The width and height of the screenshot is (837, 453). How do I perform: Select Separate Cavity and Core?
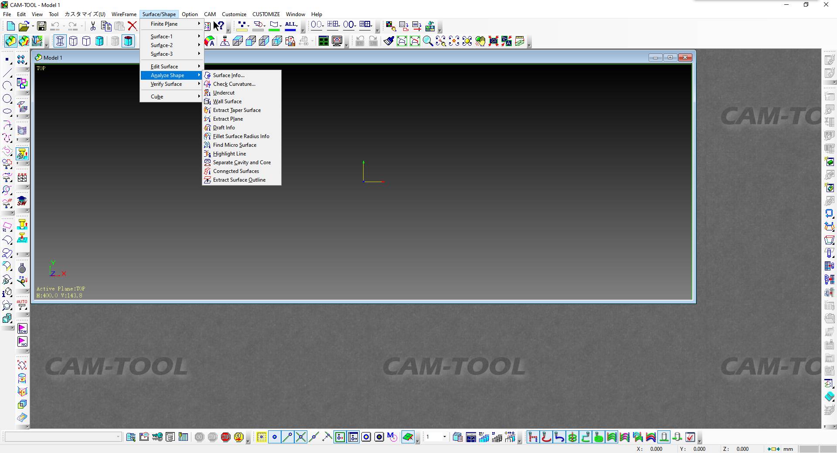(242, 162)
